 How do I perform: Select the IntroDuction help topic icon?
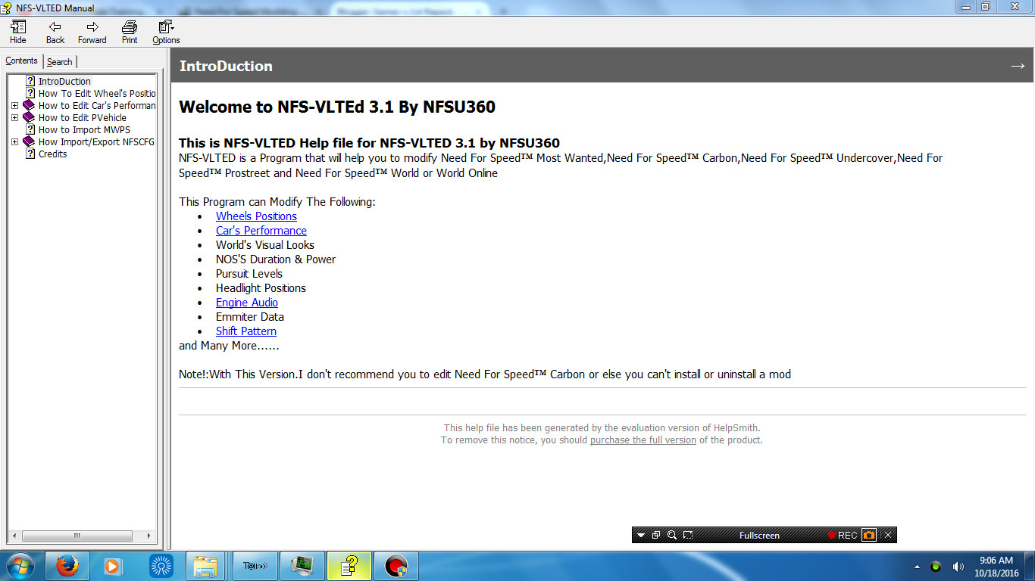click(x=30, y=81)
